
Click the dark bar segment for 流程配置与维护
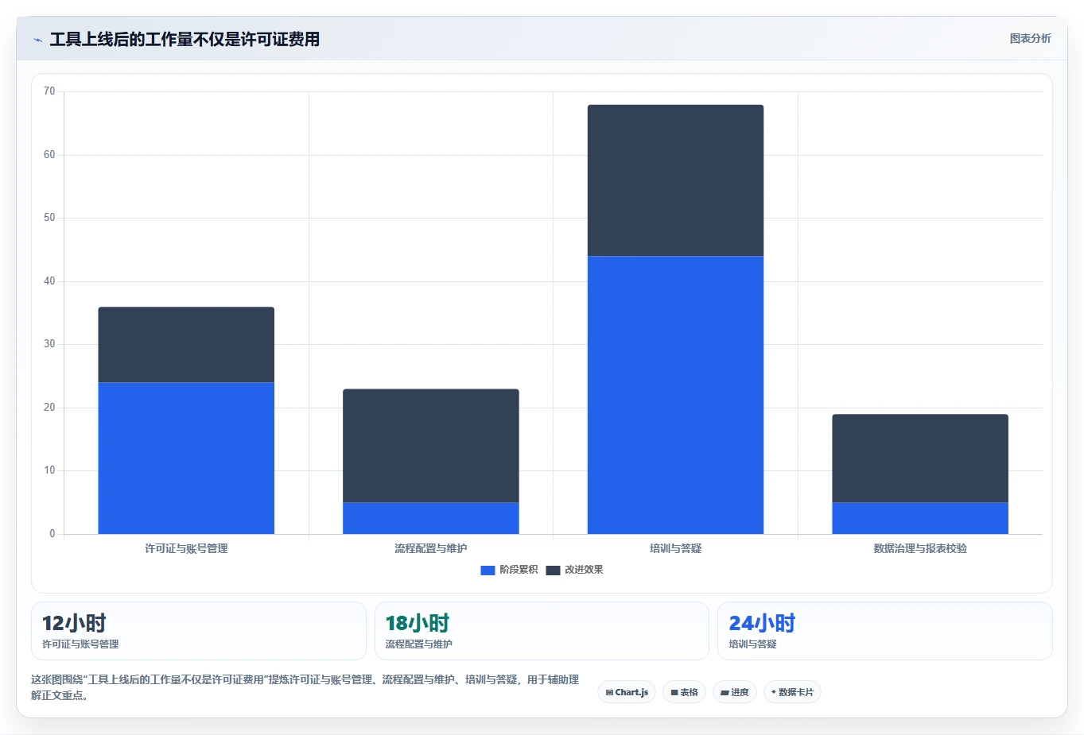pos(431,446)
